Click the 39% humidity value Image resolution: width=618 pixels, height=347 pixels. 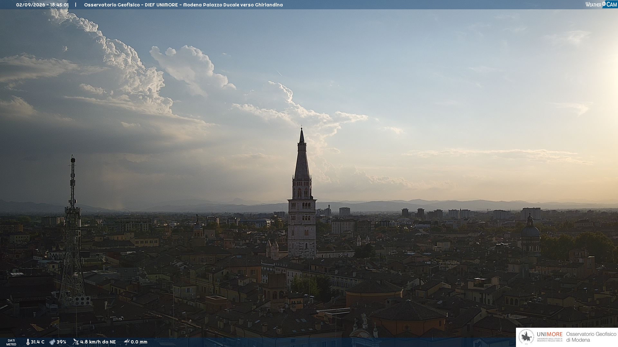[x=61, y=342]
